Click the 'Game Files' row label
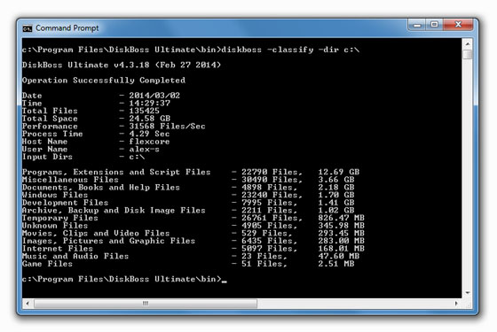The width and height of the screenshot is (497, 332). (x=47, y=264)
